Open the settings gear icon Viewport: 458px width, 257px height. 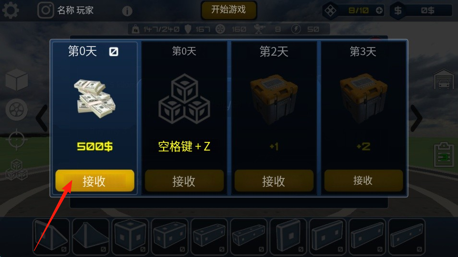click(x=11, y=10)
